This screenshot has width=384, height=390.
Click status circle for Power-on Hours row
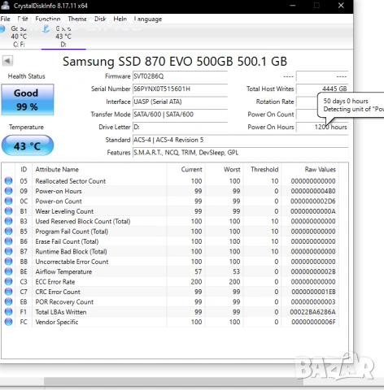pyautogui.click(x=9, y=191)
